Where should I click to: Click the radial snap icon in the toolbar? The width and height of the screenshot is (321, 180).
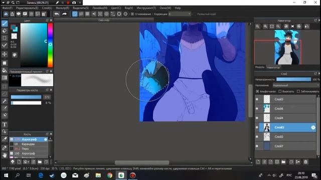point(100,14)
